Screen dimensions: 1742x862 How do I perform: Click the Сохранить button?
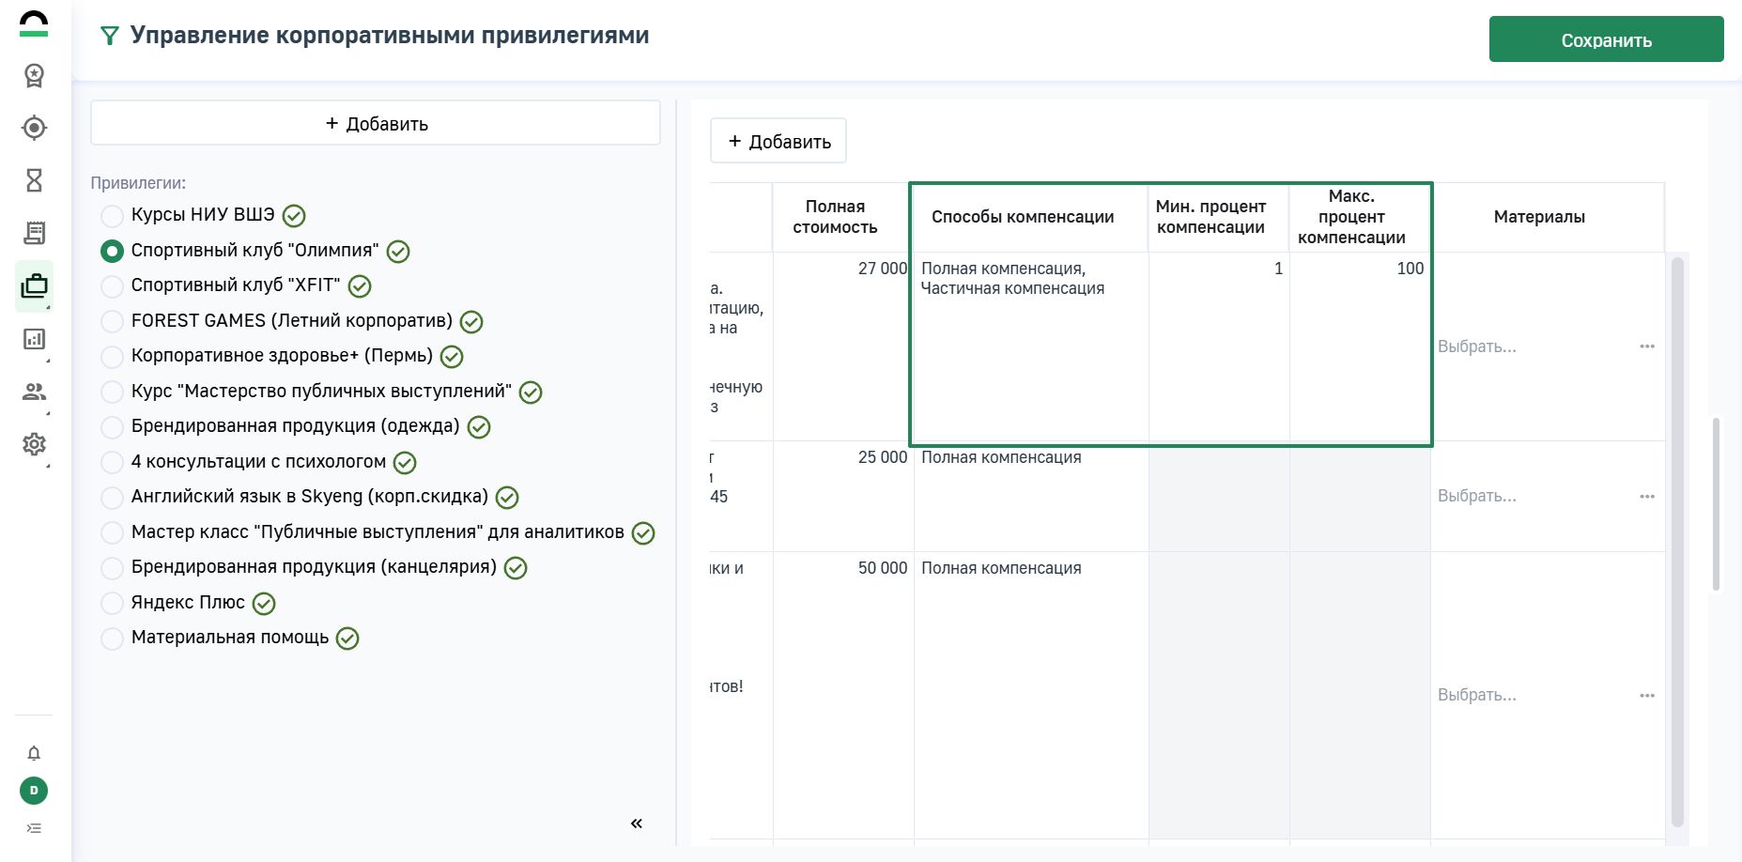pos(1606,39)
